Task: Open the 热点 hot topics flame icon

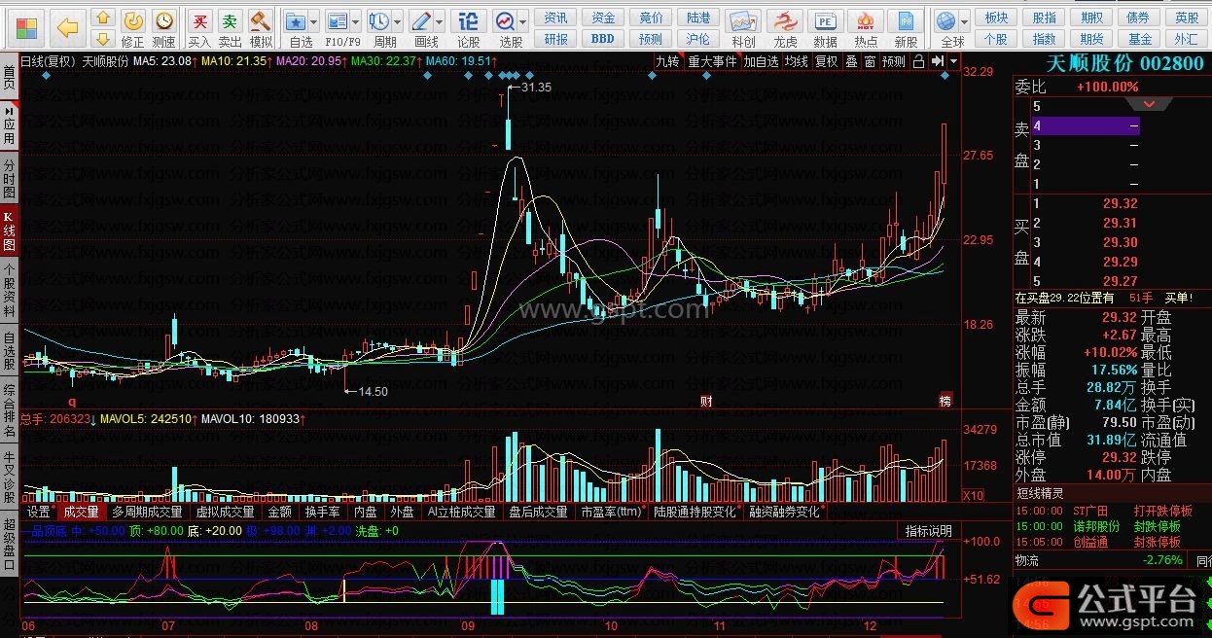Action: [865, 20]
